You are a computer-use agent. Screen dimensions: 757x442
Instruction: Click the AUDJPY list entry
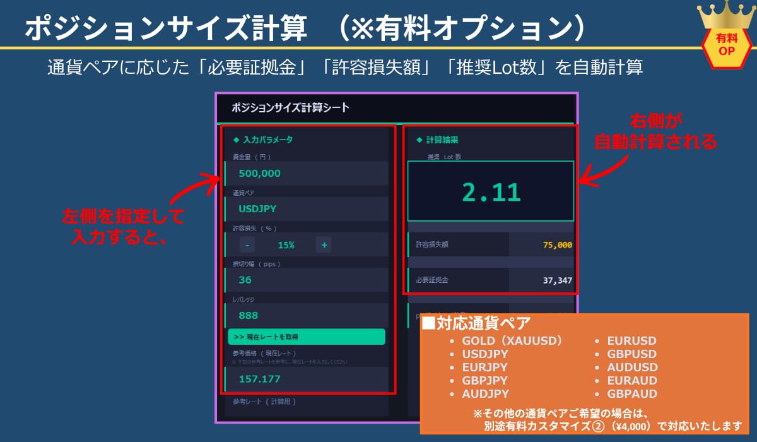(x=486, y=394)
